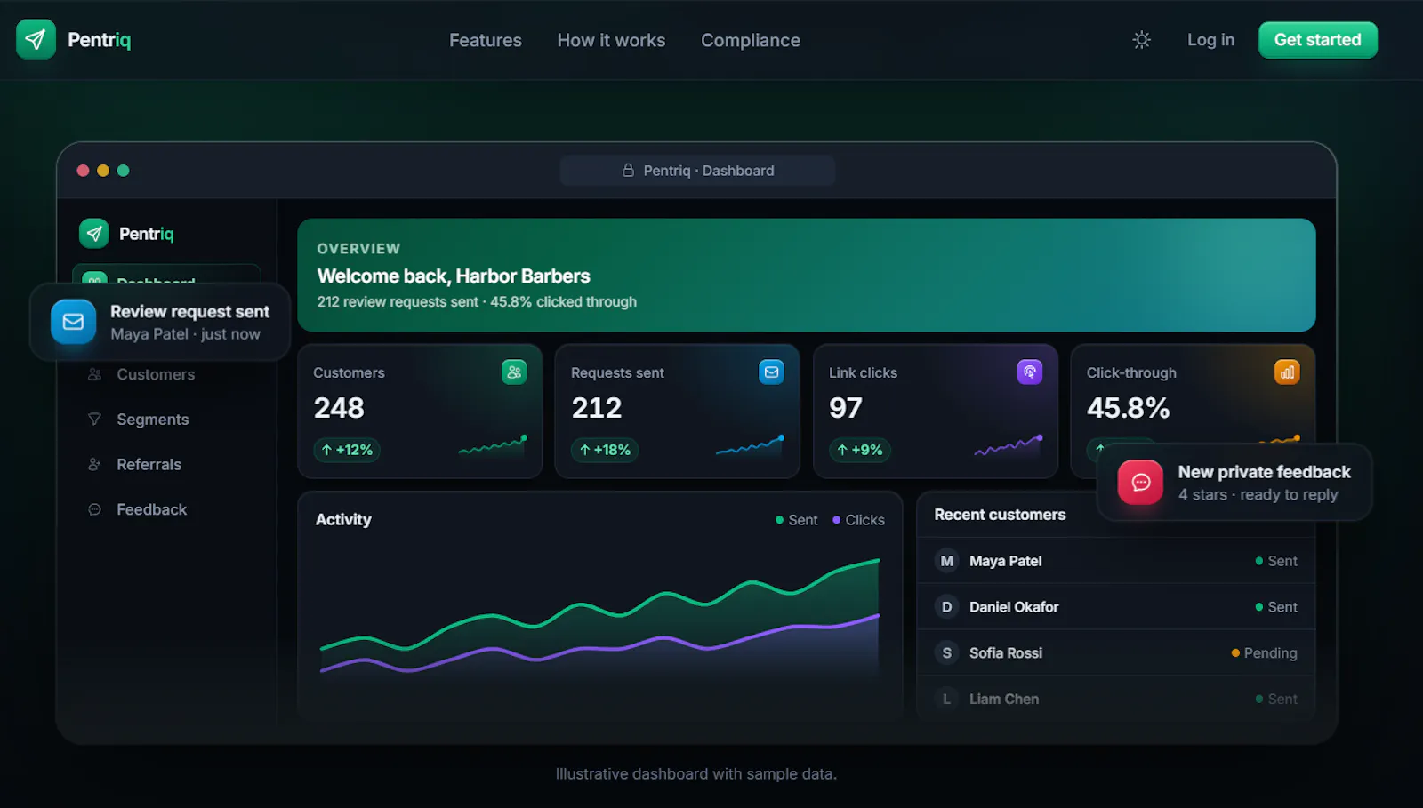Select Liam Chen customer row

click(1116, 699)
